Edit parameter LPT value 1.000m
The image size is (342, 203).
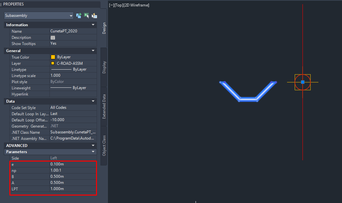73,188
